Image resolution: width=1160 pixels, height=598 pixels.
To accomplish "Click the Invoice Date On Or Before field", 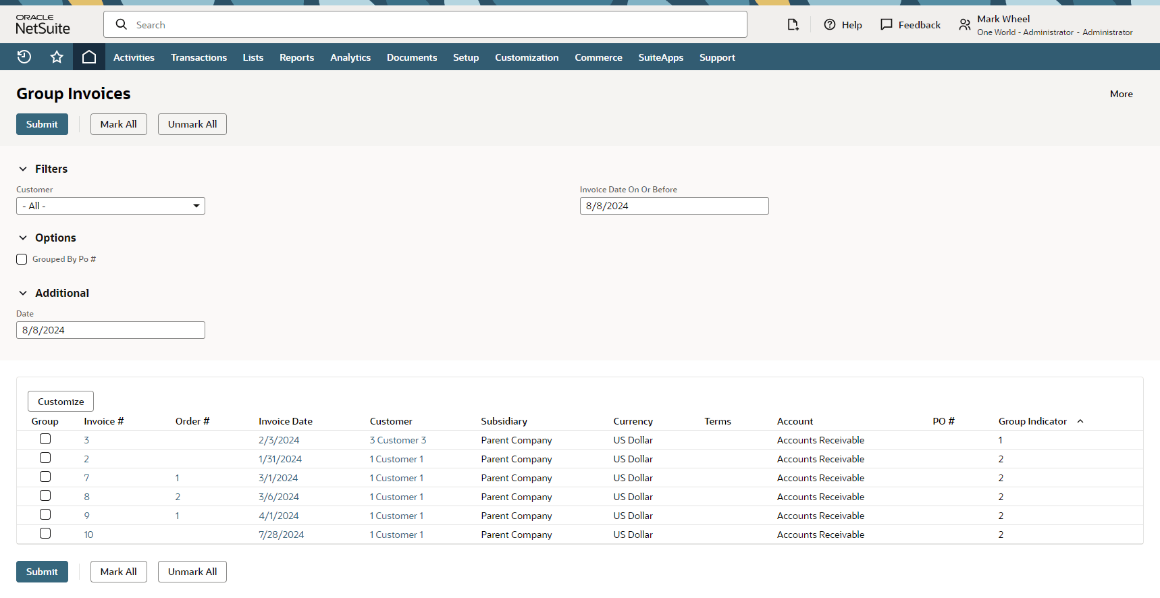I will click(674, 206).
